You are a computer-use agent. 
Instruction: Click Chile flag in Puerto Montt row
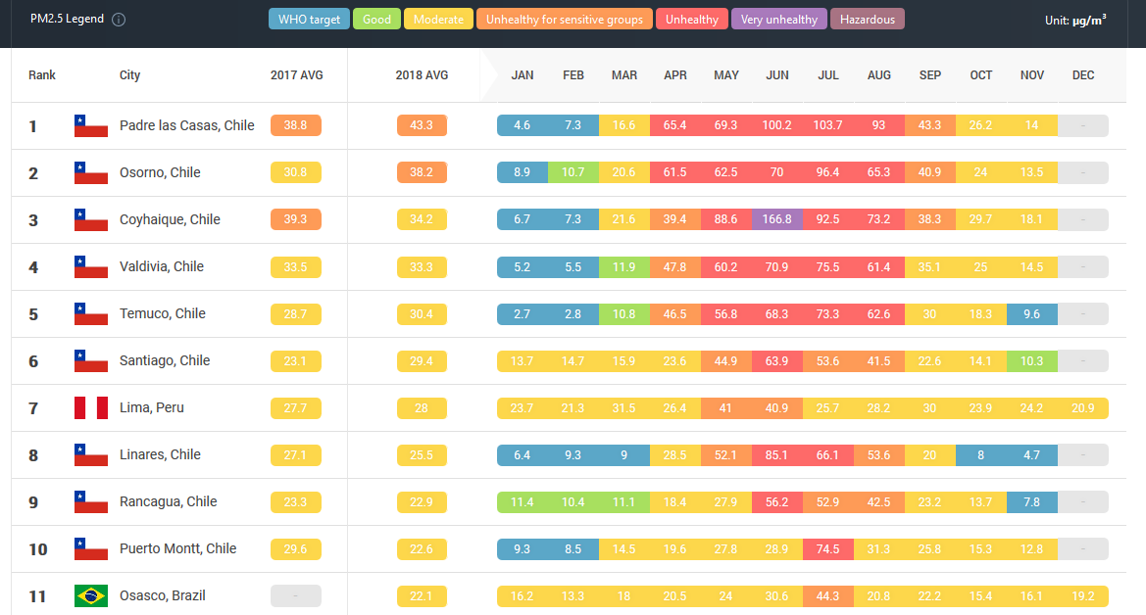tap(91, 548)
